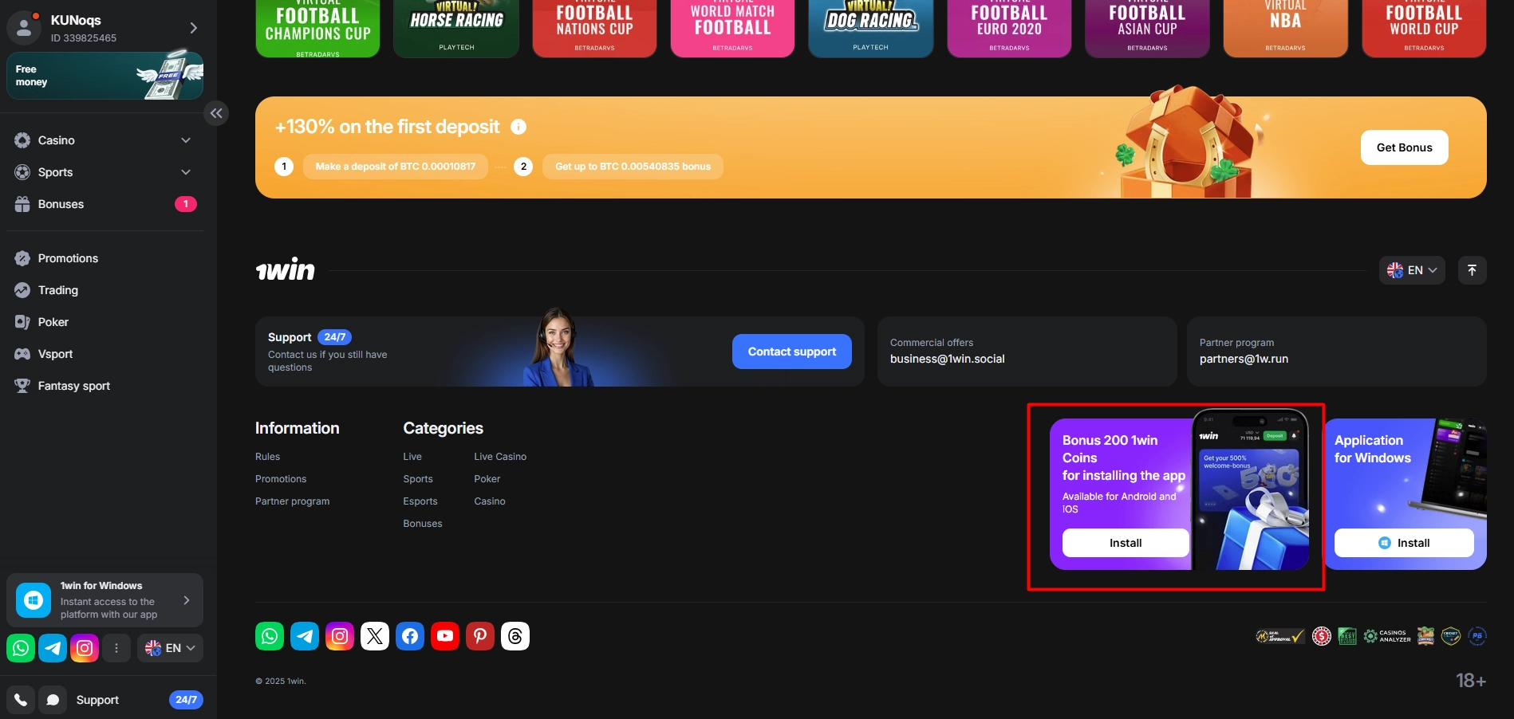This screenshot has height=719, width=1514.
Task: Open Promotions in sidebar
Action: click(104, 258)
